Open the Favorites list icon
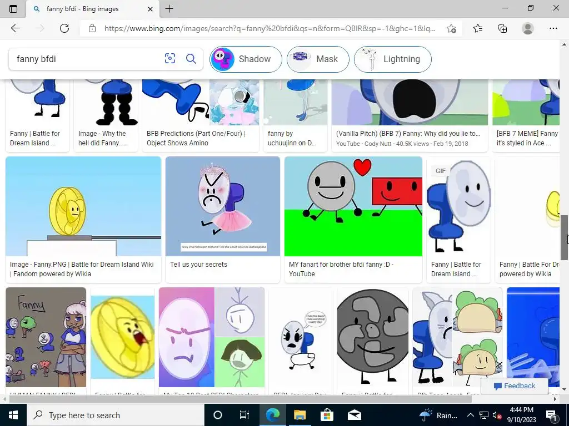 pos(478,28)
